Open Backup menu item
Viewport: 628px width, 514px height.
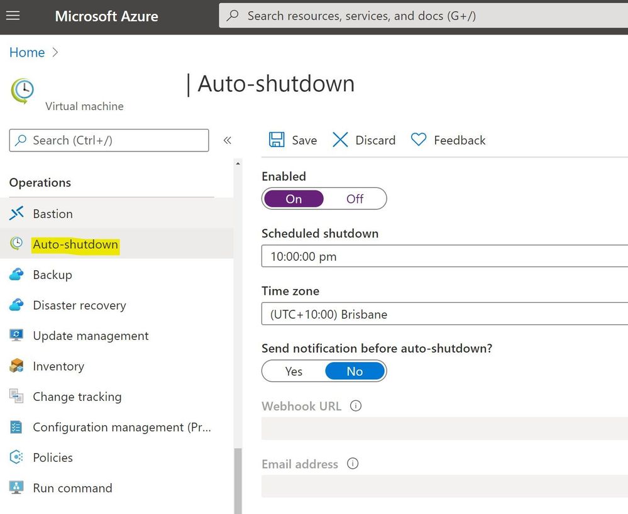click(116, 274)
